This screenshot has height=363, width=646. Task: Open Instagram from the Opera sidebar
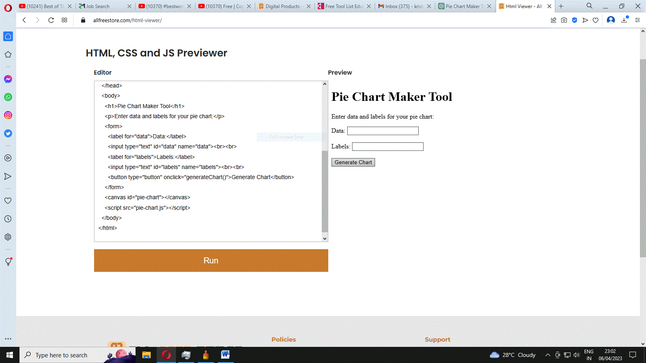click(8, 115)
